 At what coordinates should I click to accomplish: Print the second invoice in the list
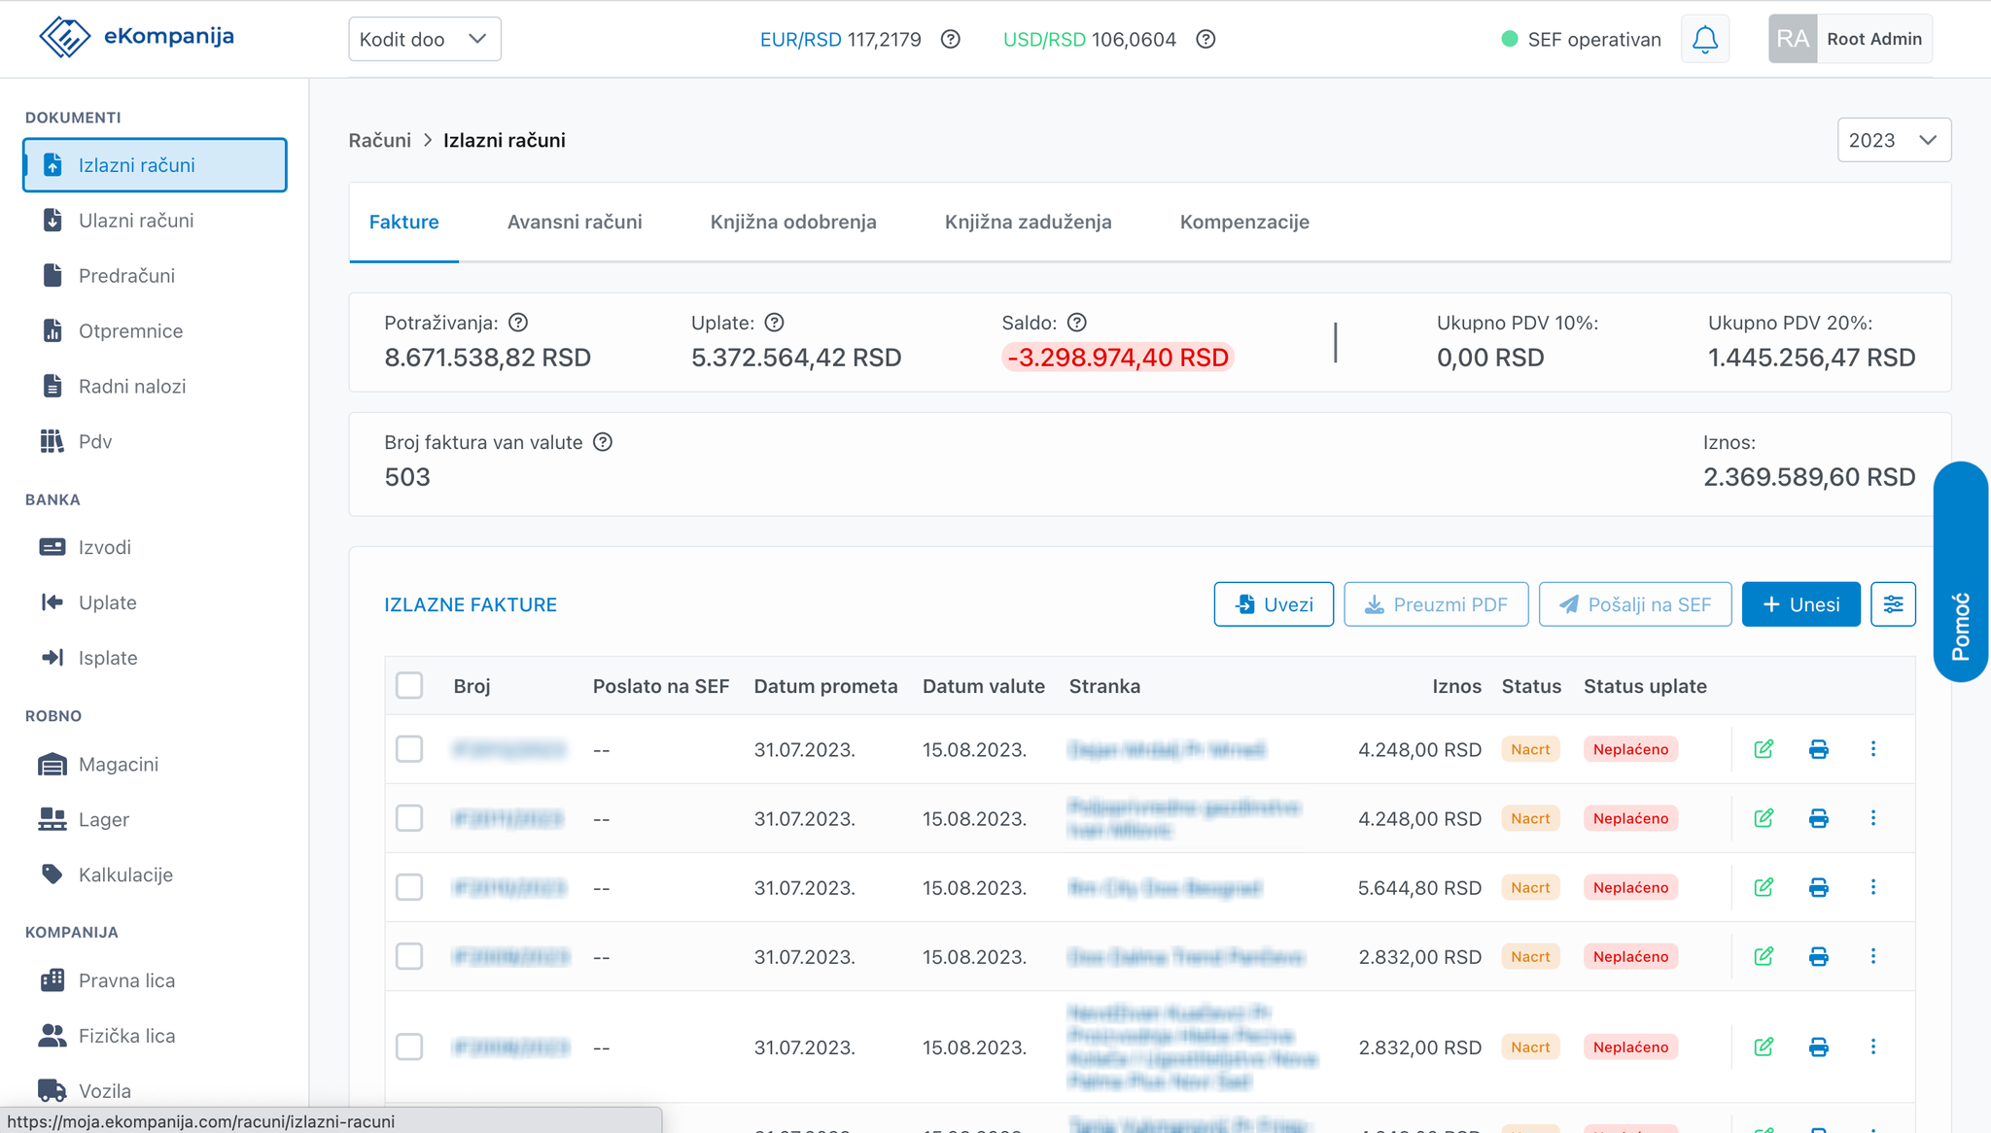(1818, 818)
